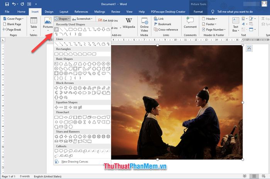Switch to the Home tab
This screenshot has width=270, height=179.
[x=21, y=12]
